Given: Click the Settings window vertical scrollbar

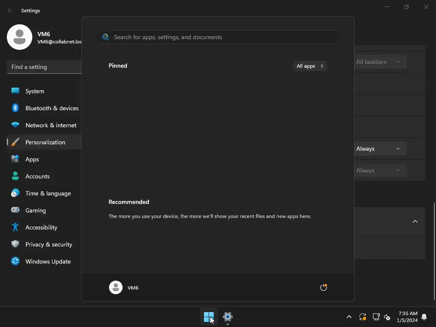Looking at the screenshot, I should click(434, 251).
